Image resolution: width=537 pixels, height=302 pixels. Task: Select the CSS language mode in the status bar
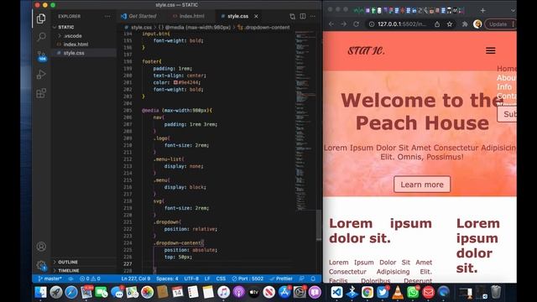coord(221,279)
